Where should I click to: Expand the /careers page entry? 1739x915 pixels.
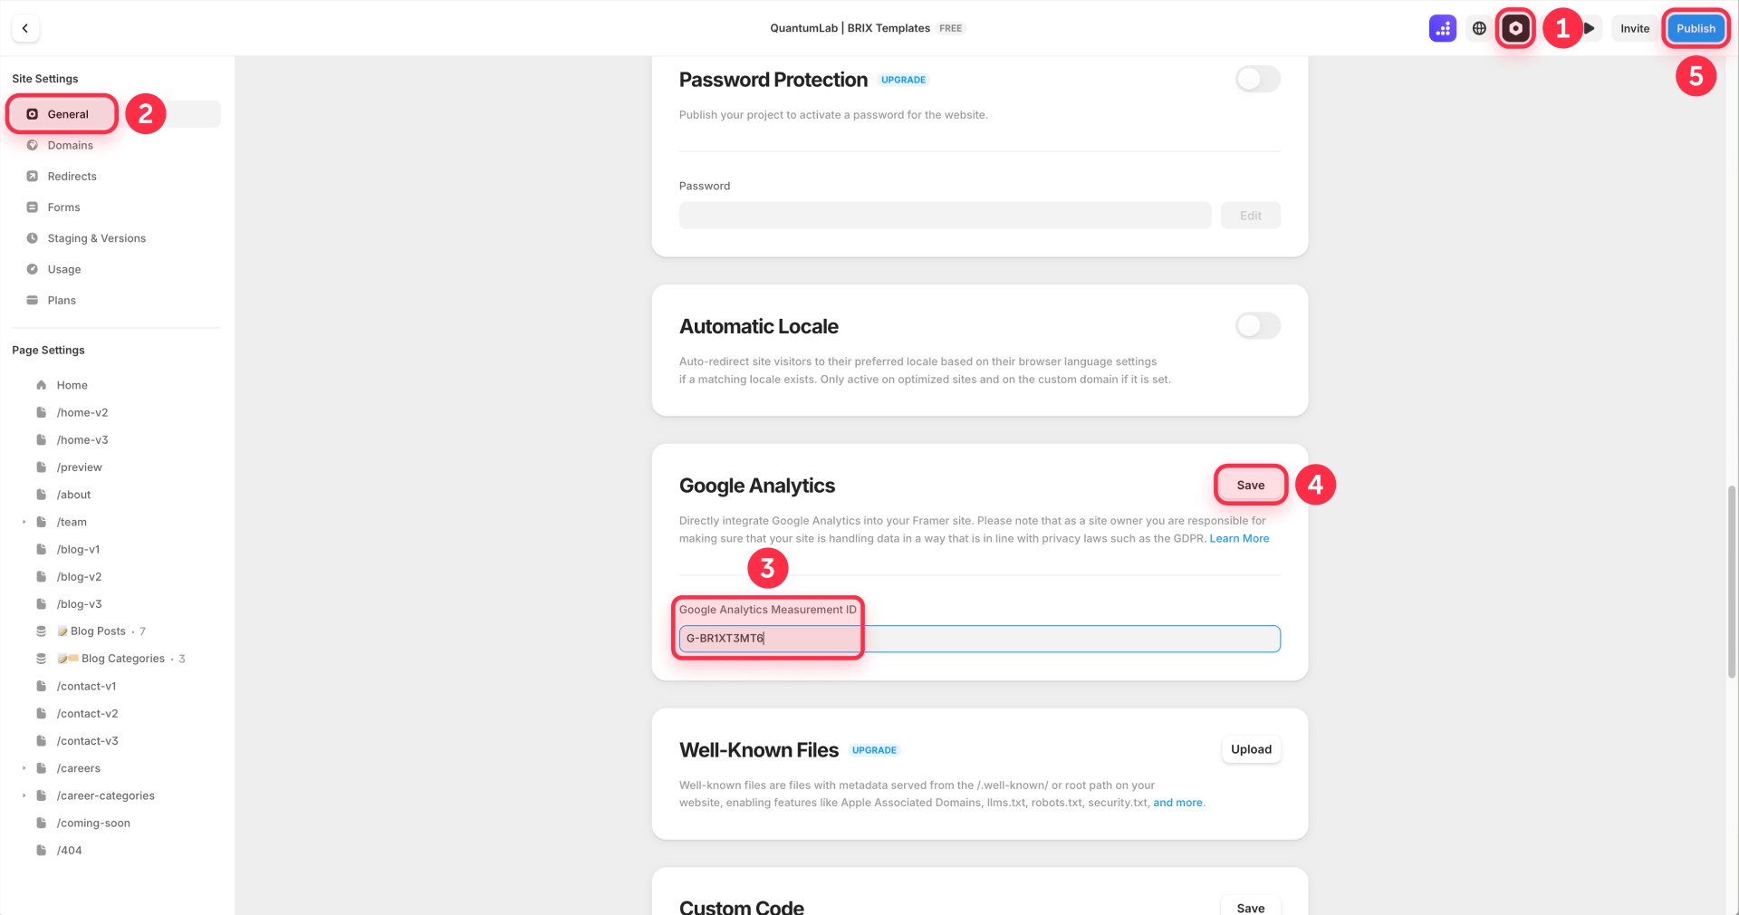pyautogui.click(x=23, y=767)
